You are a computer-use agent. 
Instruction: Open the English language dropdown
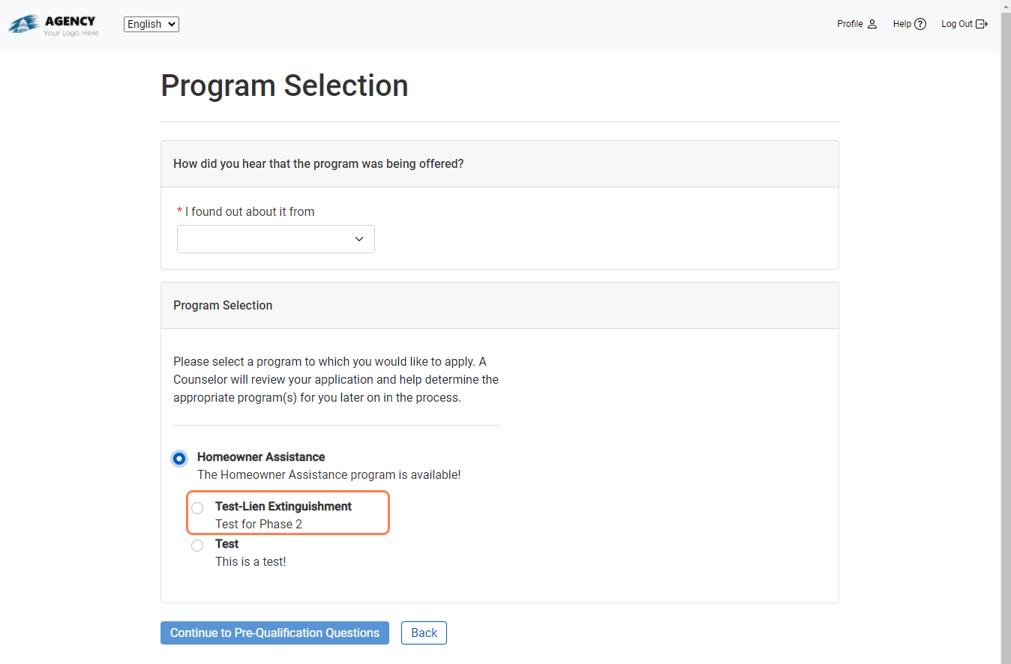(x=151, y=24)
